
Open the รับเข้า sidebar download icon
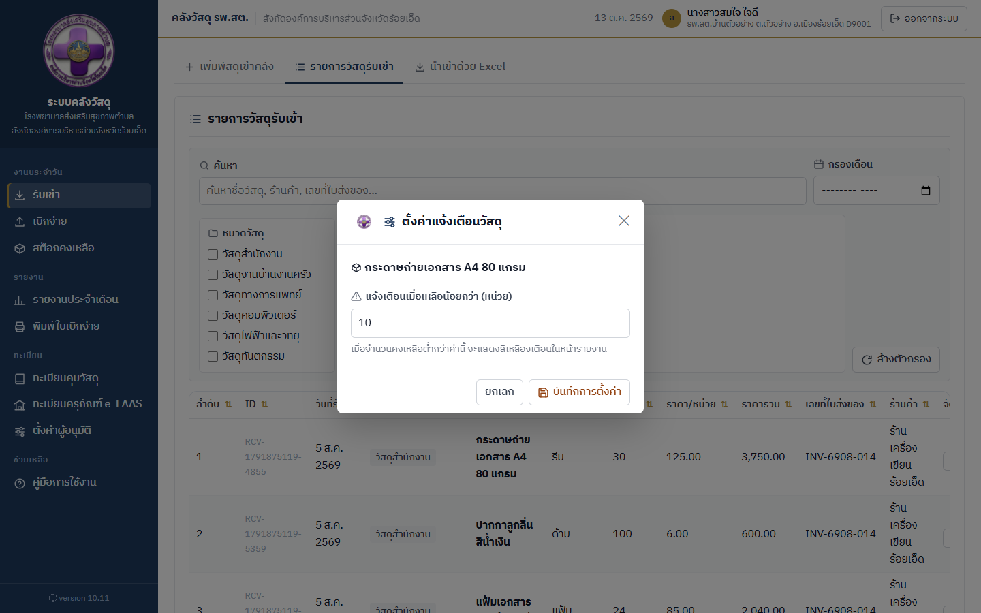(20, 195)
